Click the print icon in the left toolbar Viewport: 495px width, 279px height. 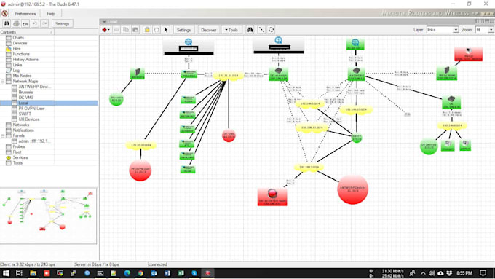16,24
